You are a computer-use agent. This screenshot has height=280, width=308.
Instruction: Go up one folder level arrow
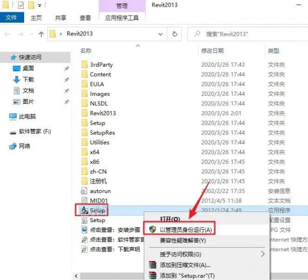click(41, 34)
